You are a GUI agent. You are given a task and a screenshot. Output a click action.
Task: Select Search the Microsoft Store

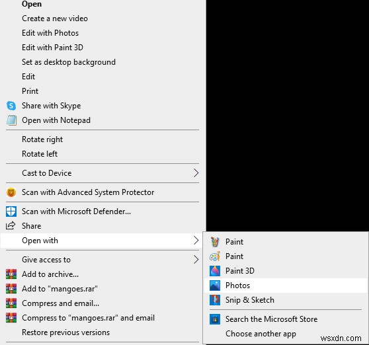click(285, 319)
